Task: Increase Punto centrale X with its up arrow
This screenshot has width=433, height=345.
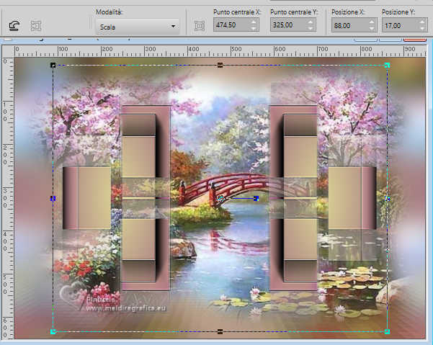Action: [x=254, y=22]
